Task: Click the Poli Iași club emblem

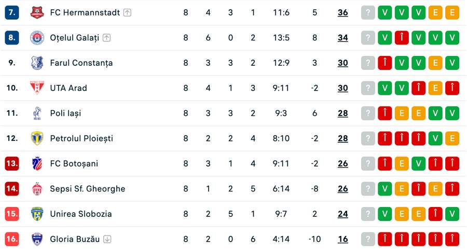Action: point(37,113)
